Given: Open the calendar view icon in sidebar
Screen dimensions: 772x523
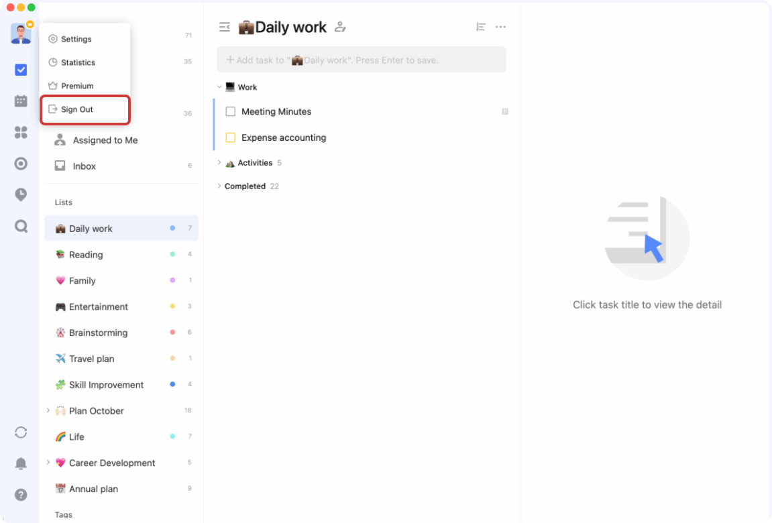Looking at the screenshot, I should tap(21, 101).
